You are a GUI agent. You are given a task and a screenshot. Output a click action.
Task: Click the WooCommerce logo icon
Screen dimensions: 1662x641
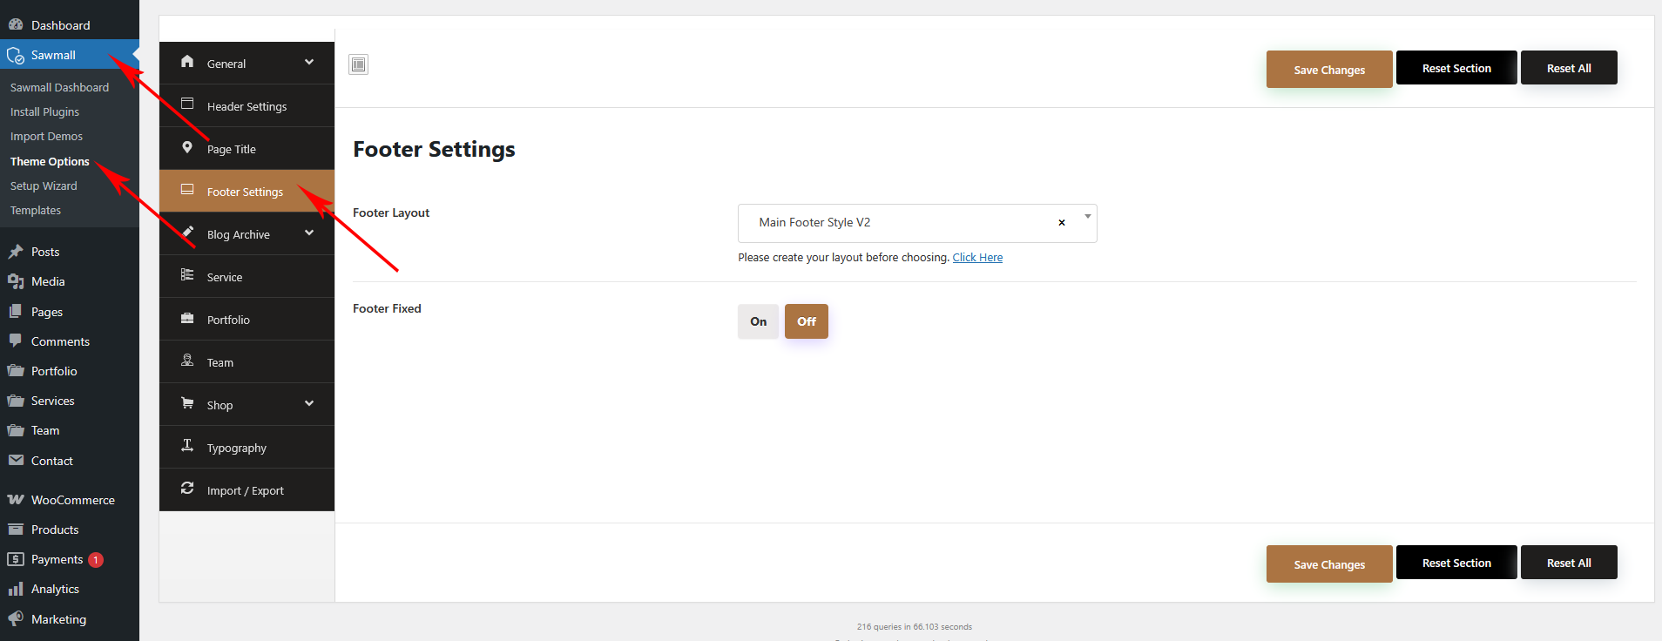point(16,499)
